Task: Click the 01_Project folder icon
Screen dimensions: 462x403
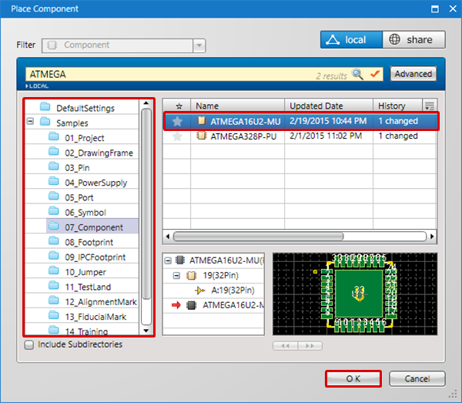Action: point(54,136)
